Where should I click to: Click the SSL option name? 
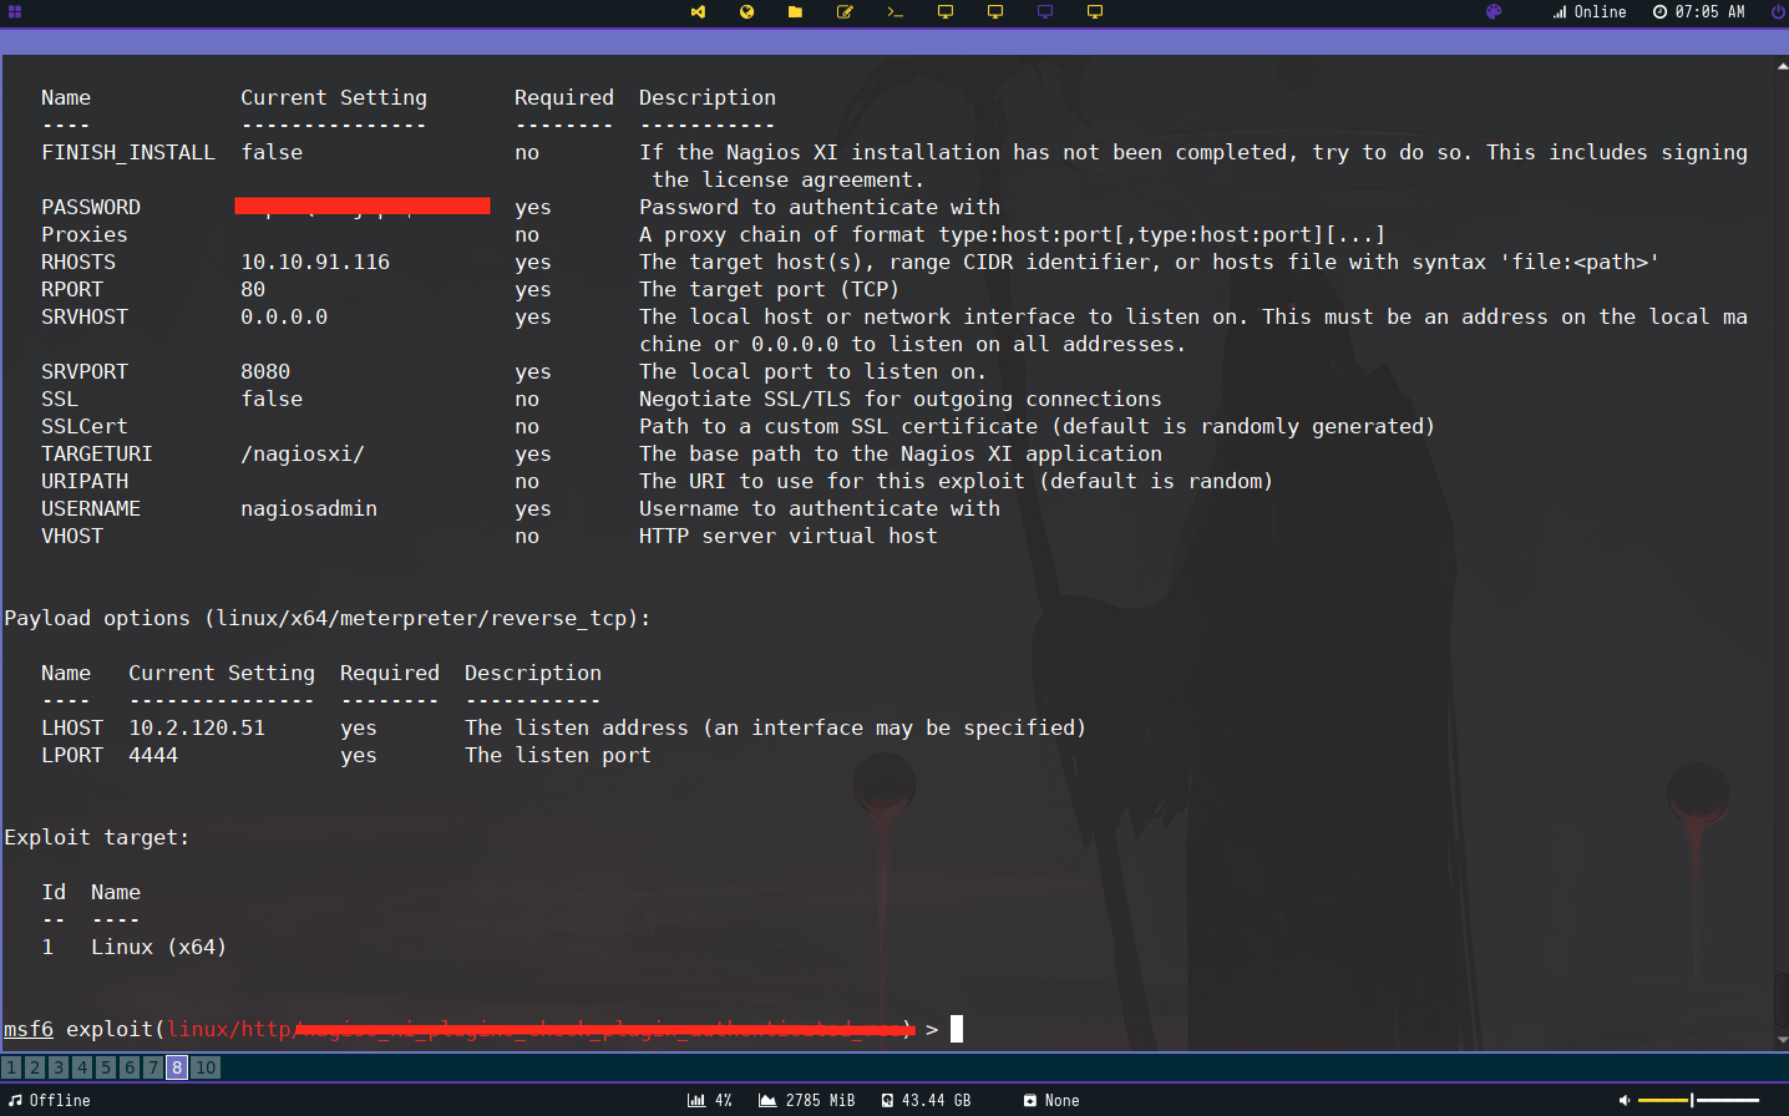60,399
